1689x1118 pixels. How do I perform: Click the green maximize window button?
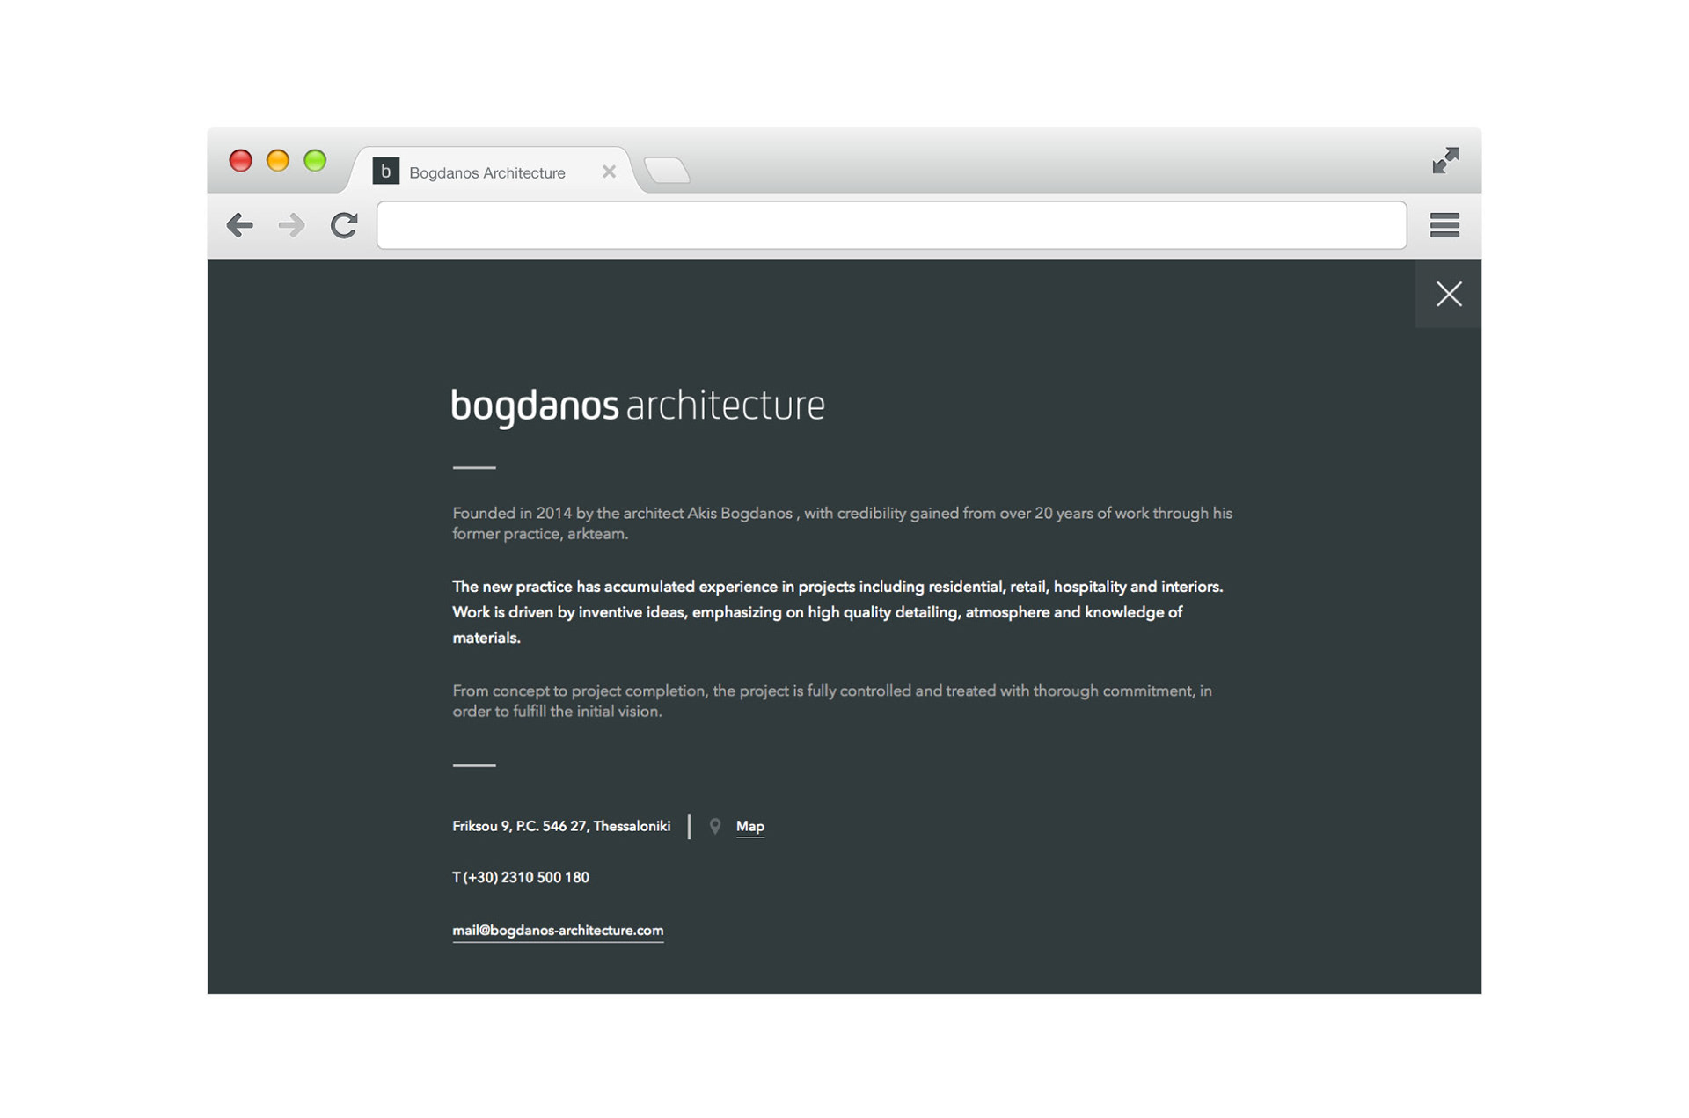pyautogui.click(x=315, y=160)
